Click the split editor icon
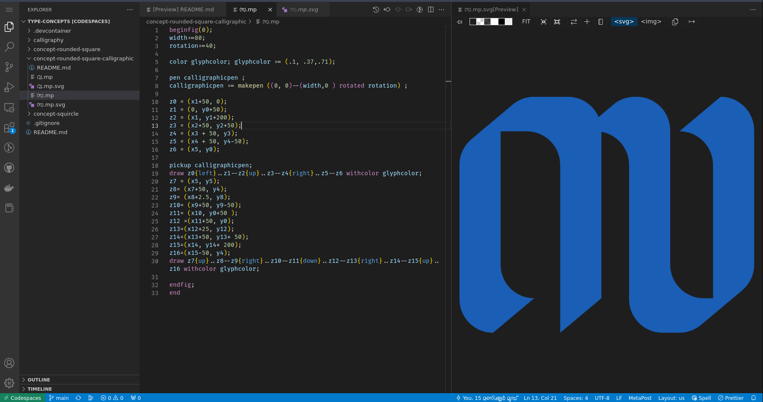 coord(431,10)
